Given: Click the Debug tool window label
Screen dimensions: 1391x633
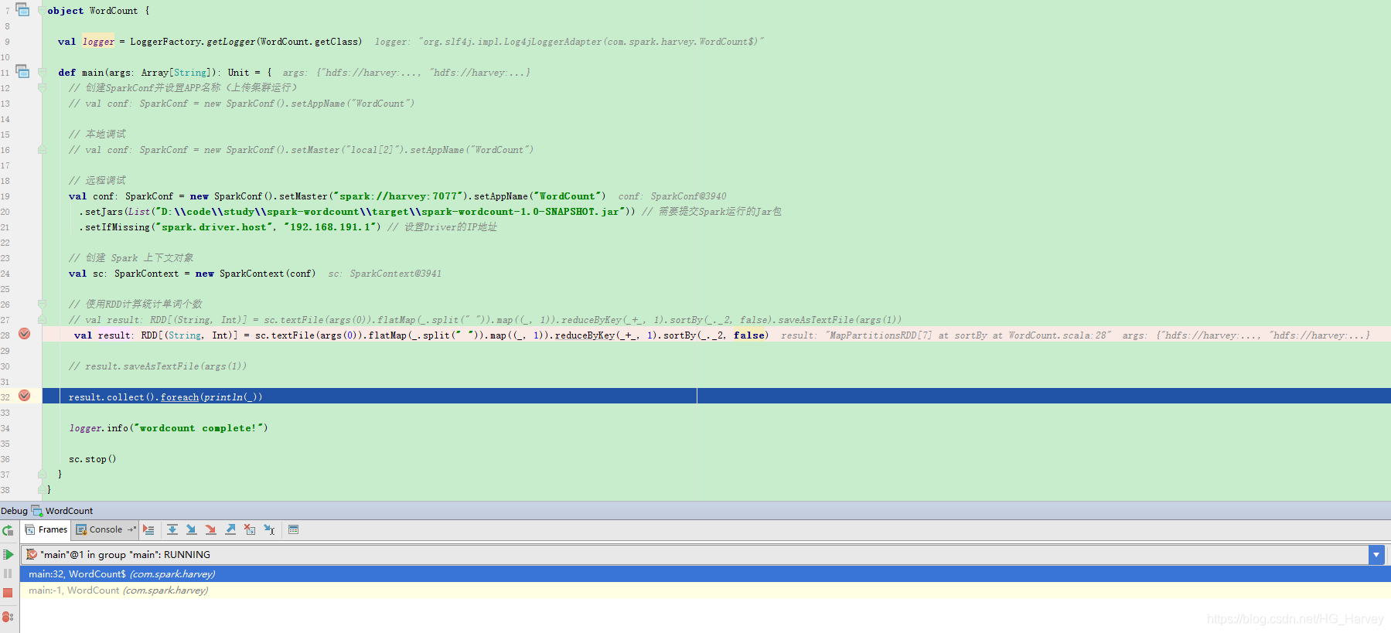Looking at the screenshot, I should (x=14, y=511).
